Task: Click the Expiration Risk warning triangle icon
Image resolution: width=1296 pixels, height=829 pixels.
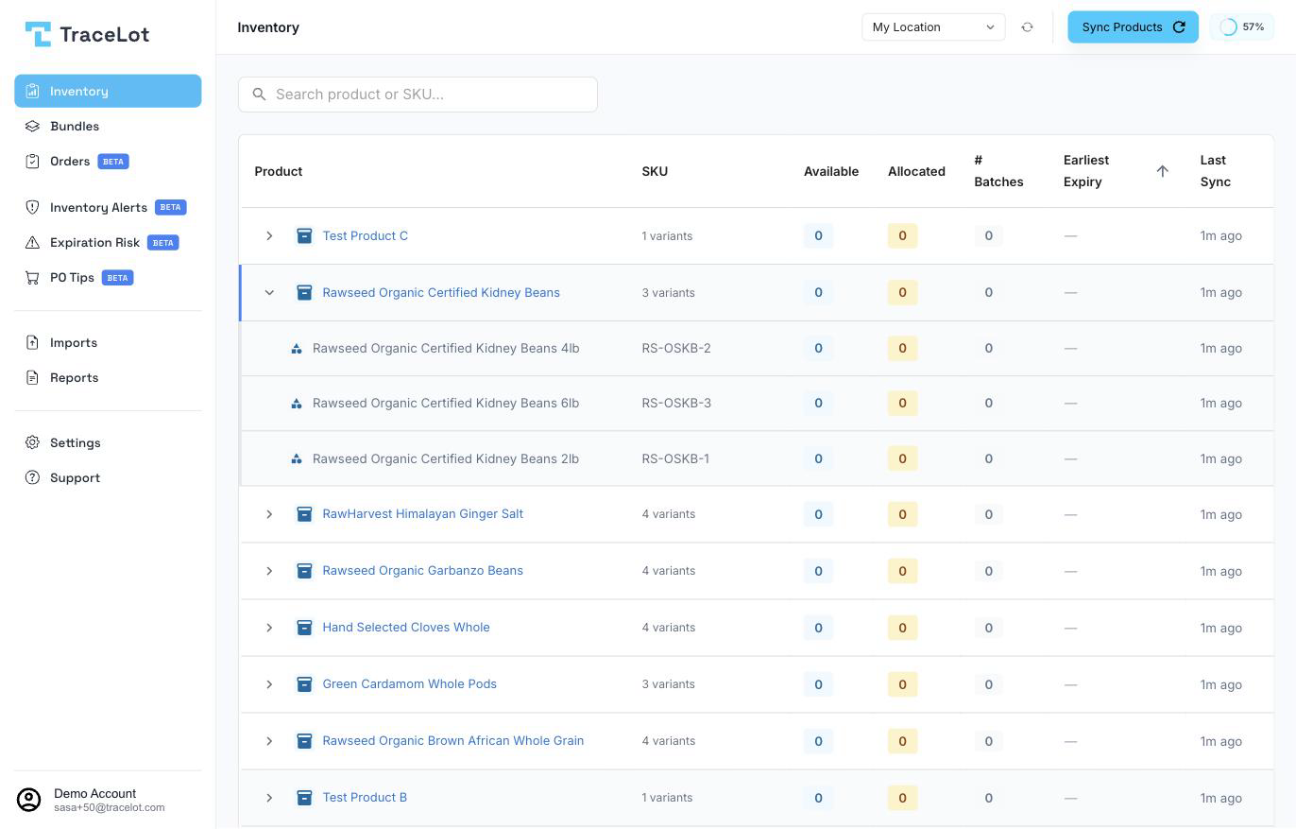Action: point(33,243)
